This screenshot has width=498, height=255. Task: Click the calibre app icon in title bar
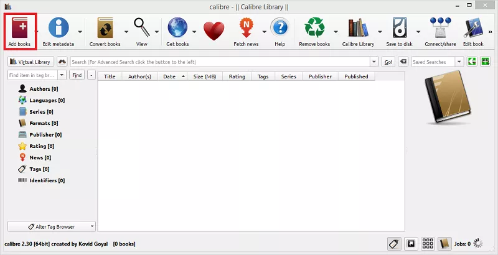point(8,6)
